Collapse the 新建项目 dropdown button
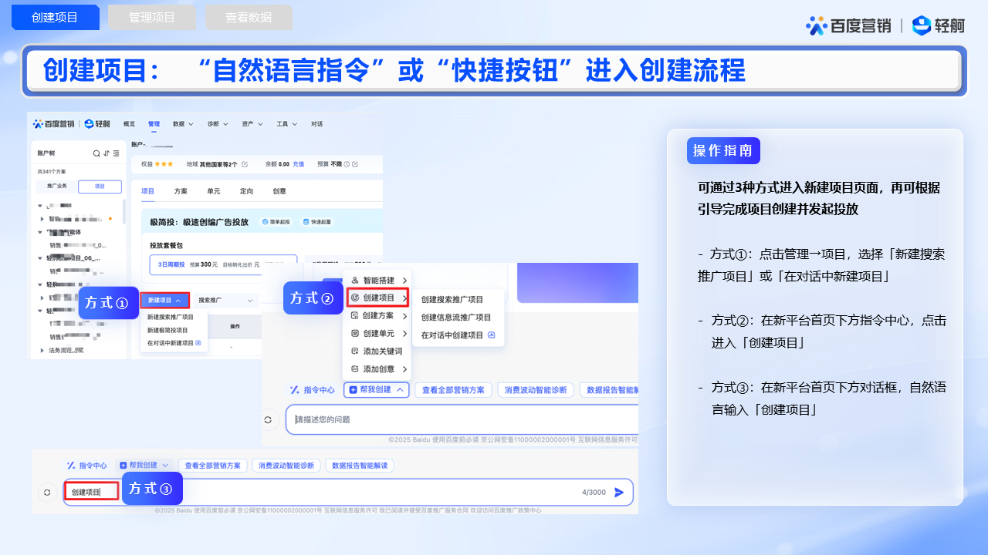The image size is (988, 555). [165, 300]
